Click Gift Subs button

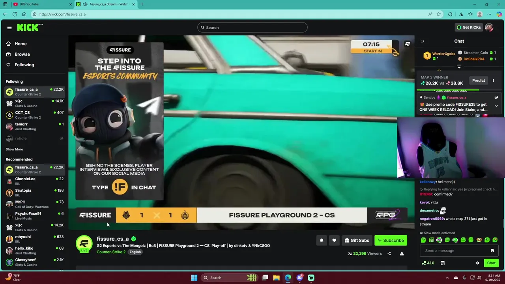(357, 240)
